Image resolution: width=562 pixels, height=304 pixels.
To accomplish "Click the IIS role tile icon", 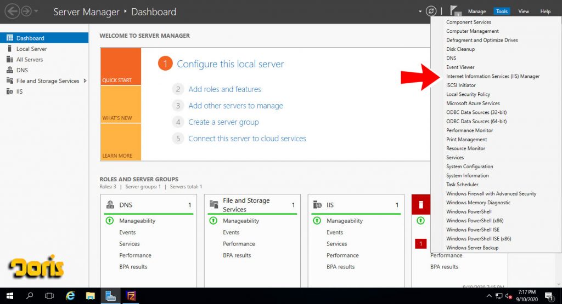I will coord(317,204).
